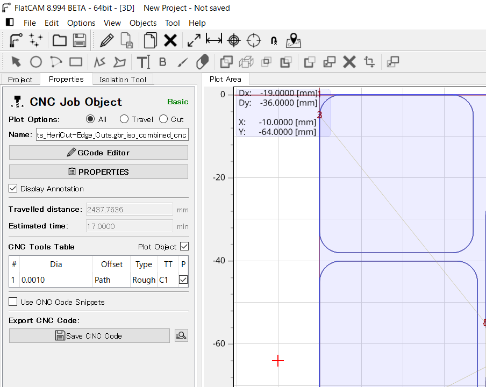Open the Help menu
This screenshot has width=486, height=387.
pos(197,23)
